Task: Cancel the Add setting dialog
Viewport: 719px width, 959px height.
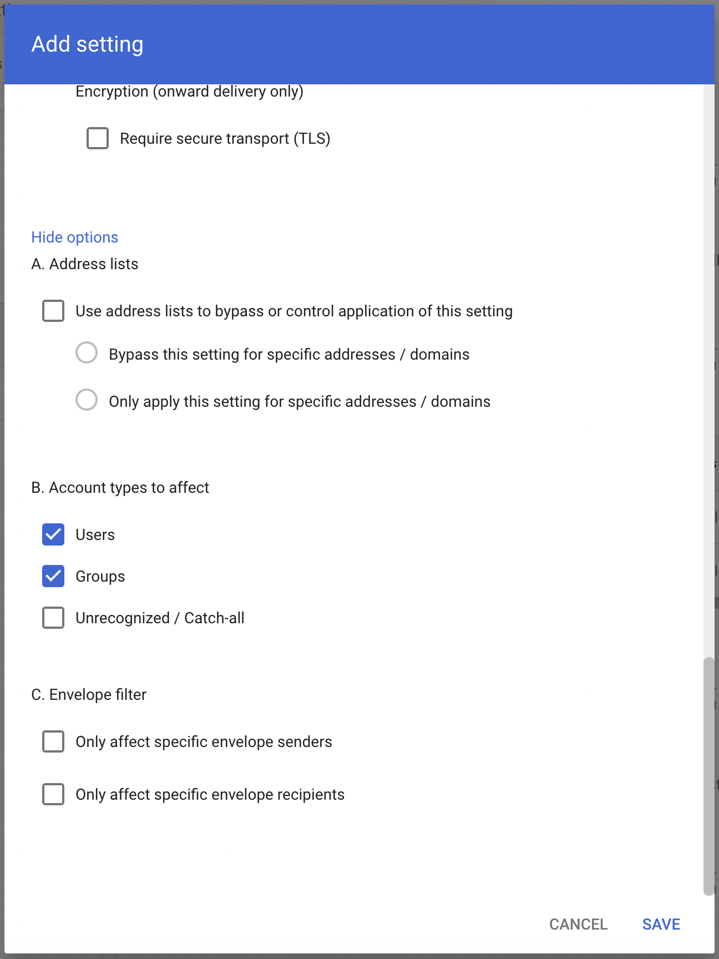Action: click(579, 924)
